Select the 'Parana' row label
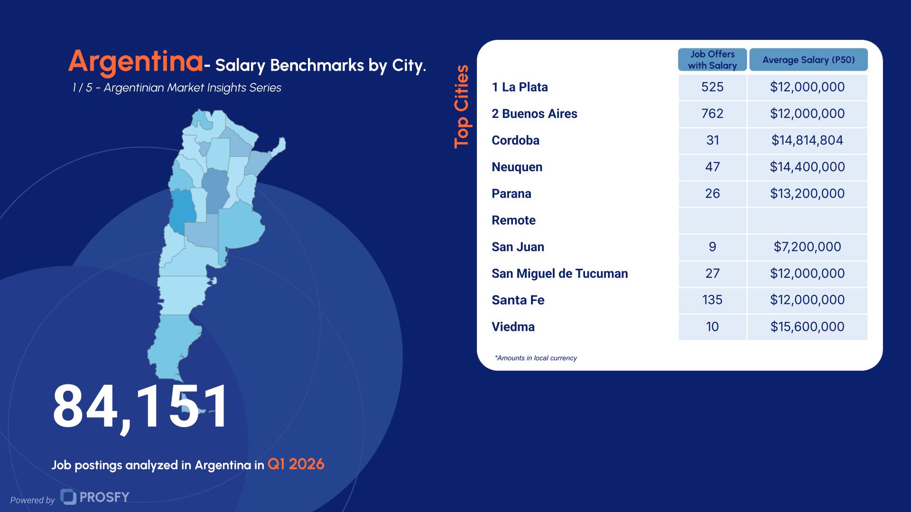The image size is (911, 512). 511,193
